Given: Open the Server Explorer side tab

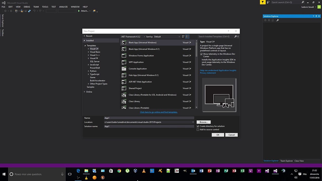Looking at the screenshot, I should pyautogui.click(x=3, y=21).
